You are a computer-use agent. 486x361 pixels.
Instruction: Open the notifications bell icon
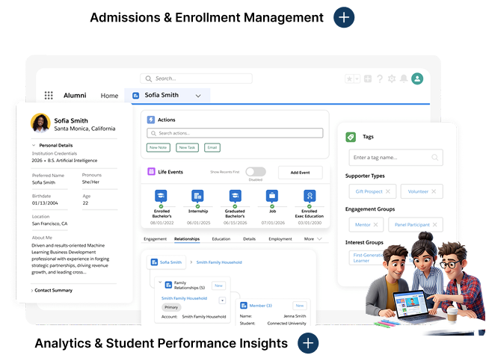click(x=404, y=78)
